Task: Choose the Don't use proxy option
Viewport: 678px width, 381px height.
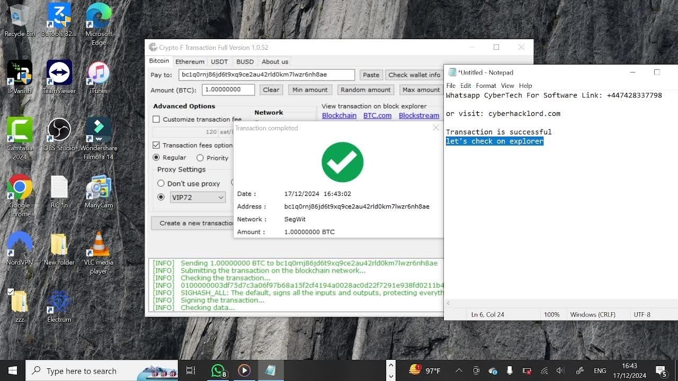Action: [x=161, y=184]
